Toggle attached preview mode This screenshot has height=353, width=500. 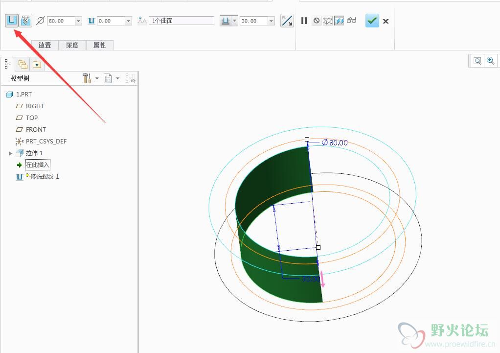click(339, 21)
